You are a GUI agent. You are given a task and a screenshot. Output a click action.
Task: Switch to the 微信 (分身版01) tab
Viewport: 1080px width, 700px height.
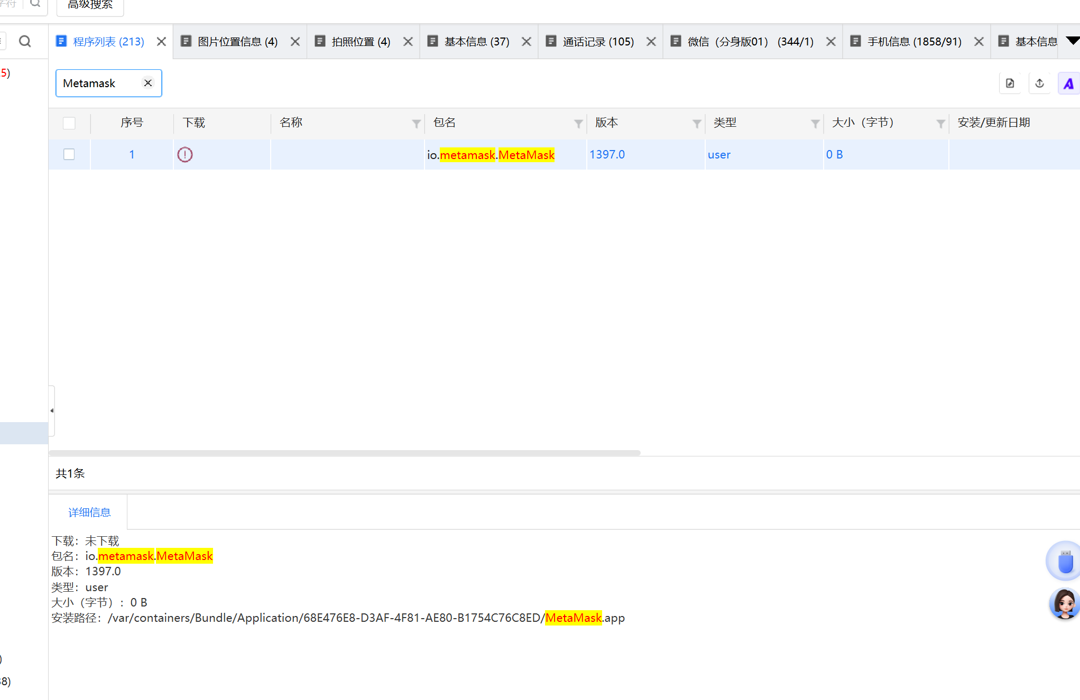pyautogui.click(x=751, y=42)
